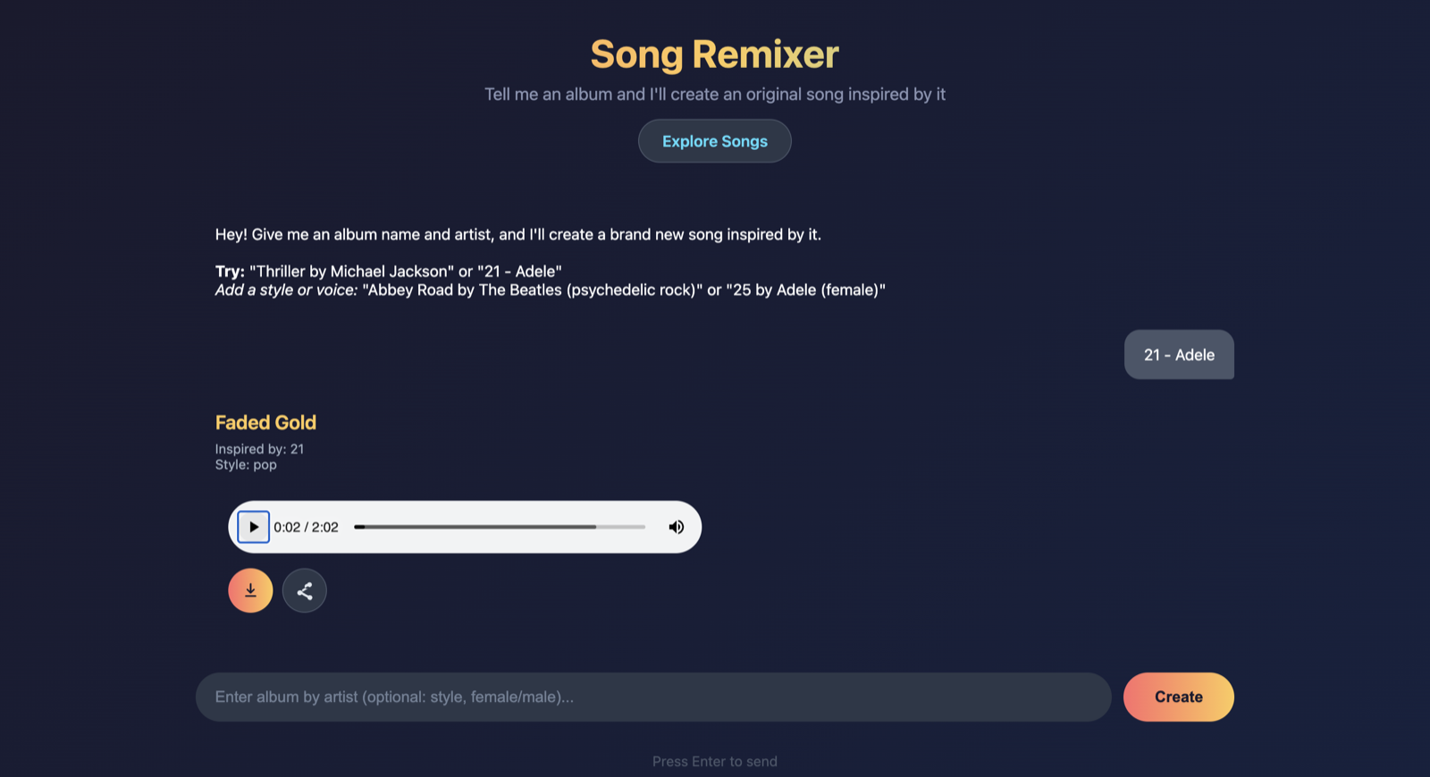The width and height of the screenshot is (1430, 777).
Task: Click the album input field
Action: (653, 697)
